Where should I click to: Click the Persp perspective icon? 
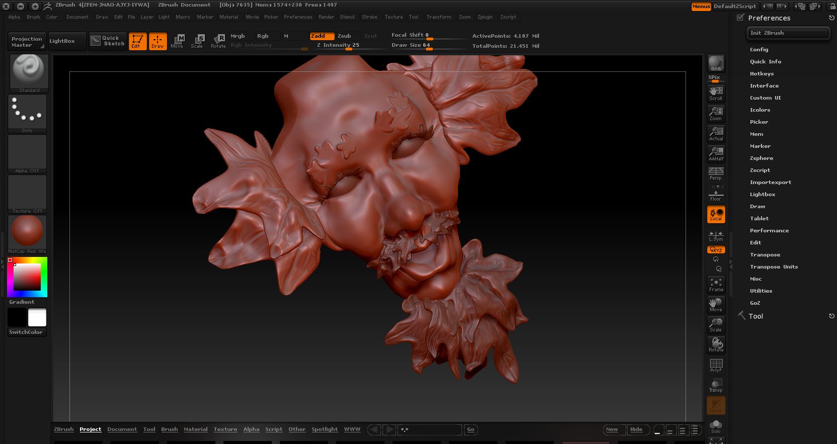(716, 173)
